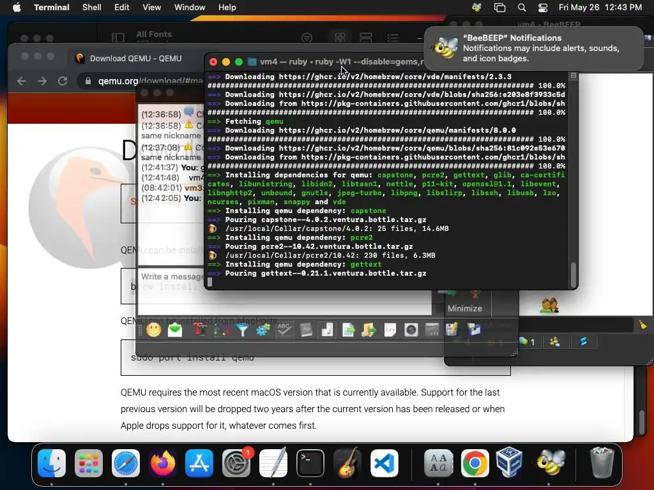The width and height of the screenshot is (654, 490).
Task: Click the send folder icon in chat toolbar
Action: pyautogui.click(x=369, y=330)
